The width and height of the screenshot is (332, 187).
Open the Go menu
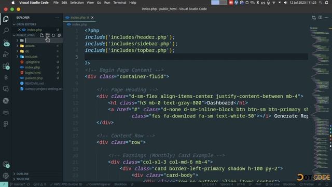(x=99, y=3)
